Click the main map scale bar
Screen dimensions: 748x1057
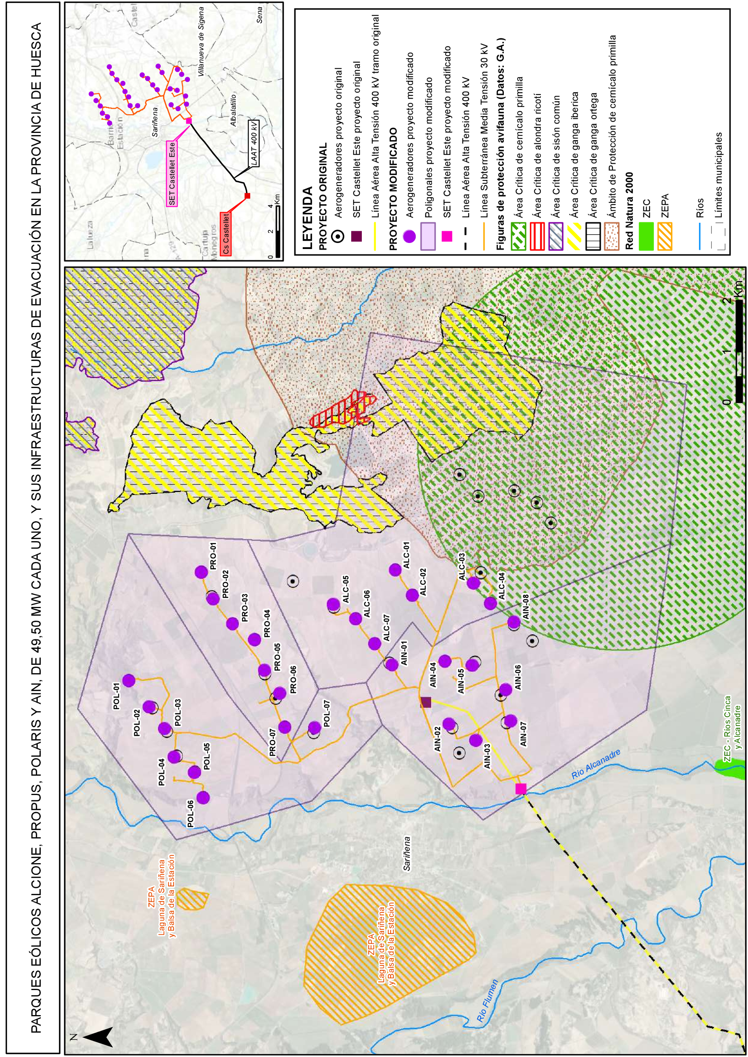point(739,351)
